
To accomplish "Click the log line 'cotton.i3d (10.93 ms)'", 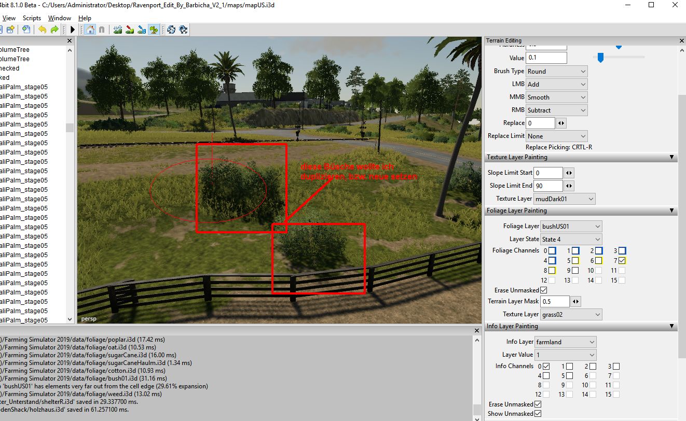I will 83,371.
